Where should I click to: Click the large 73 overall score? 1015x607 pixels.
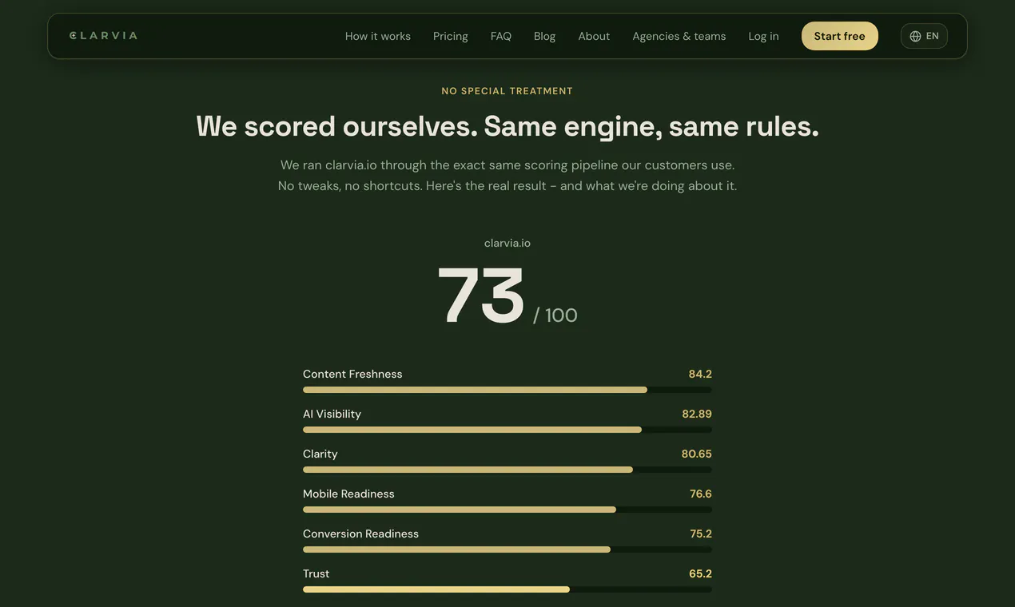tap(481, 295)
